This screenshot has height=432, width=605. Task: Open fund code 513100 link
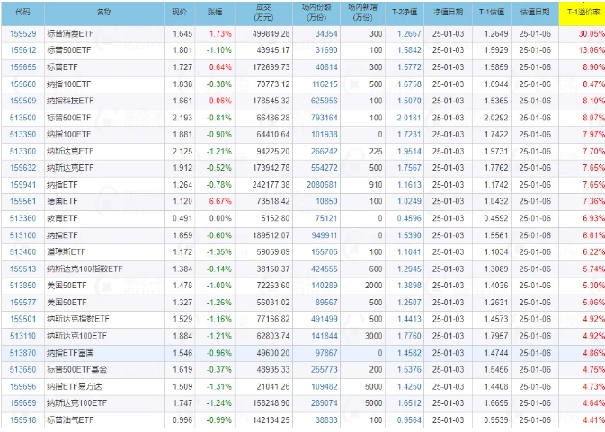22,235
